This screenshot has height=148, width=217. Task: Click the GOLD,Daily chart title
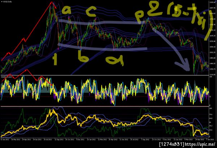click(x=7, y=2)
